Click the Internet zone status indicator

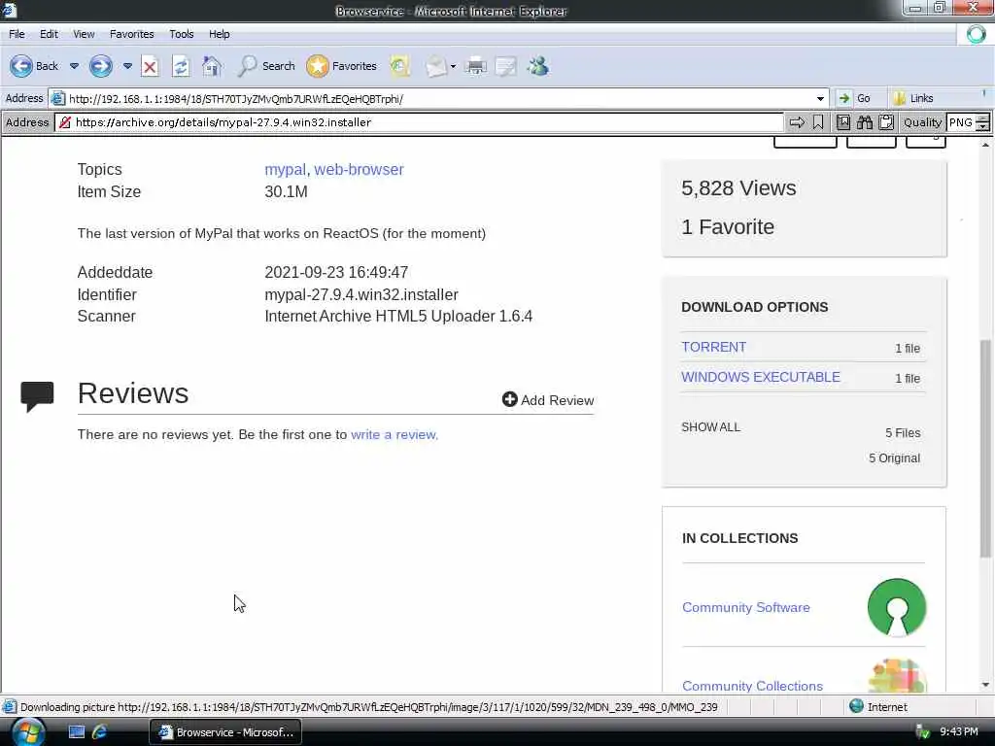point(877,706)
